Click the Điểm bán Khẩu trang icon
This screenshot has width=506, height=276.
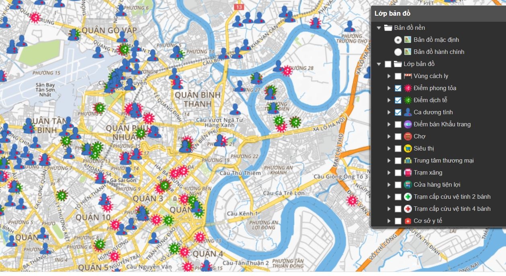[x=408, y=124]
